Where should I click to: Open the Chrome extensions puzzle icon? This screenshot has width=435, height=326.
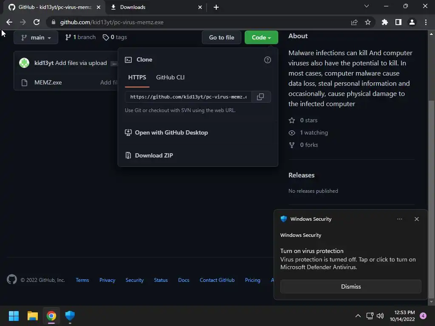pyautogui.click(x=384, y=22)
